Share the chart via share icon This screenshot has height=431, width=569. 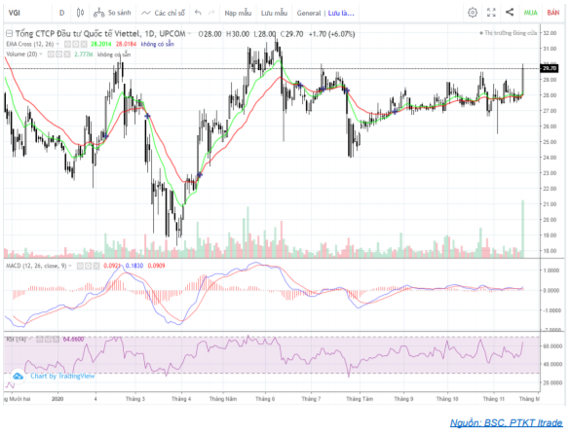point(510,13)
